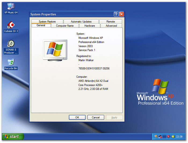Screen dimensions: 188x143
Task: Click the disconnected network tray icon
Action: click(160, 137)
